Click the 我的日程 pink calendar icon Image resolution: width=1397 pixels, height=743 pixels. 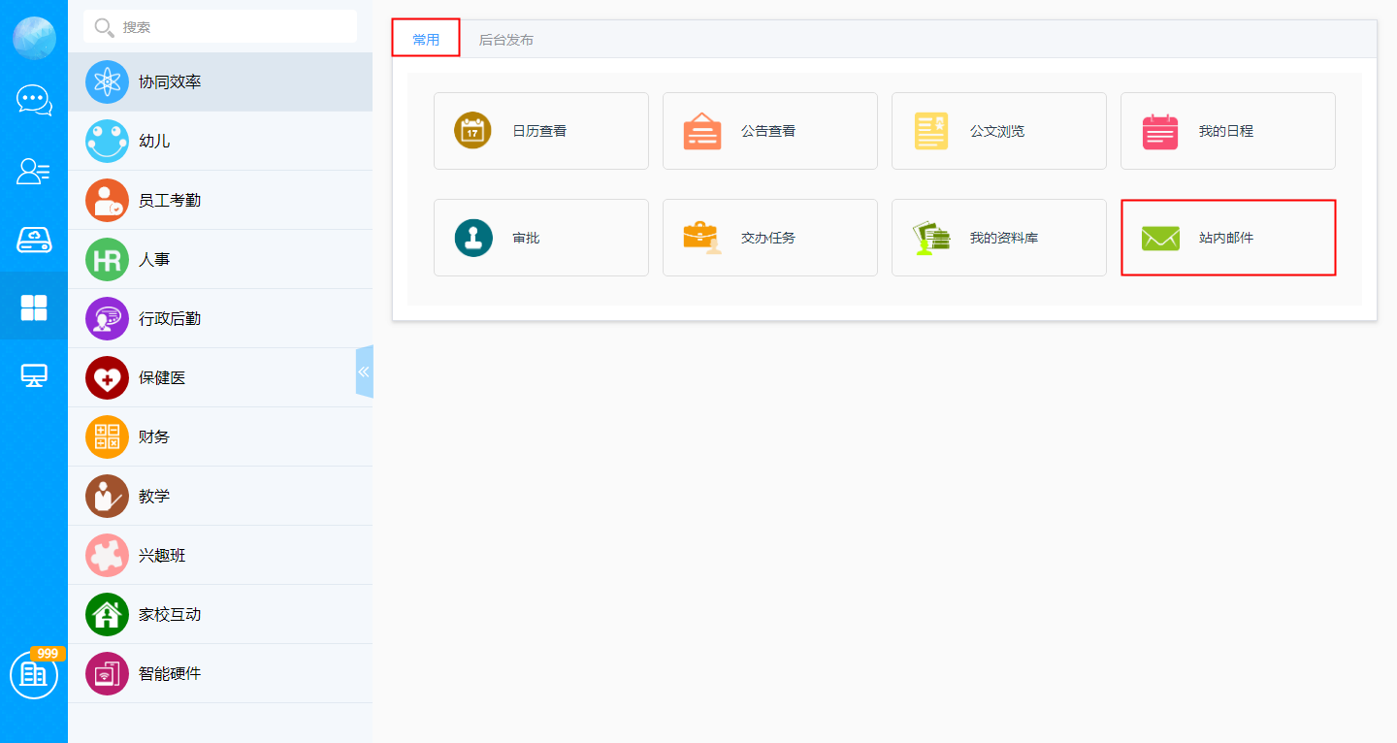click(x=1160, y=131)
